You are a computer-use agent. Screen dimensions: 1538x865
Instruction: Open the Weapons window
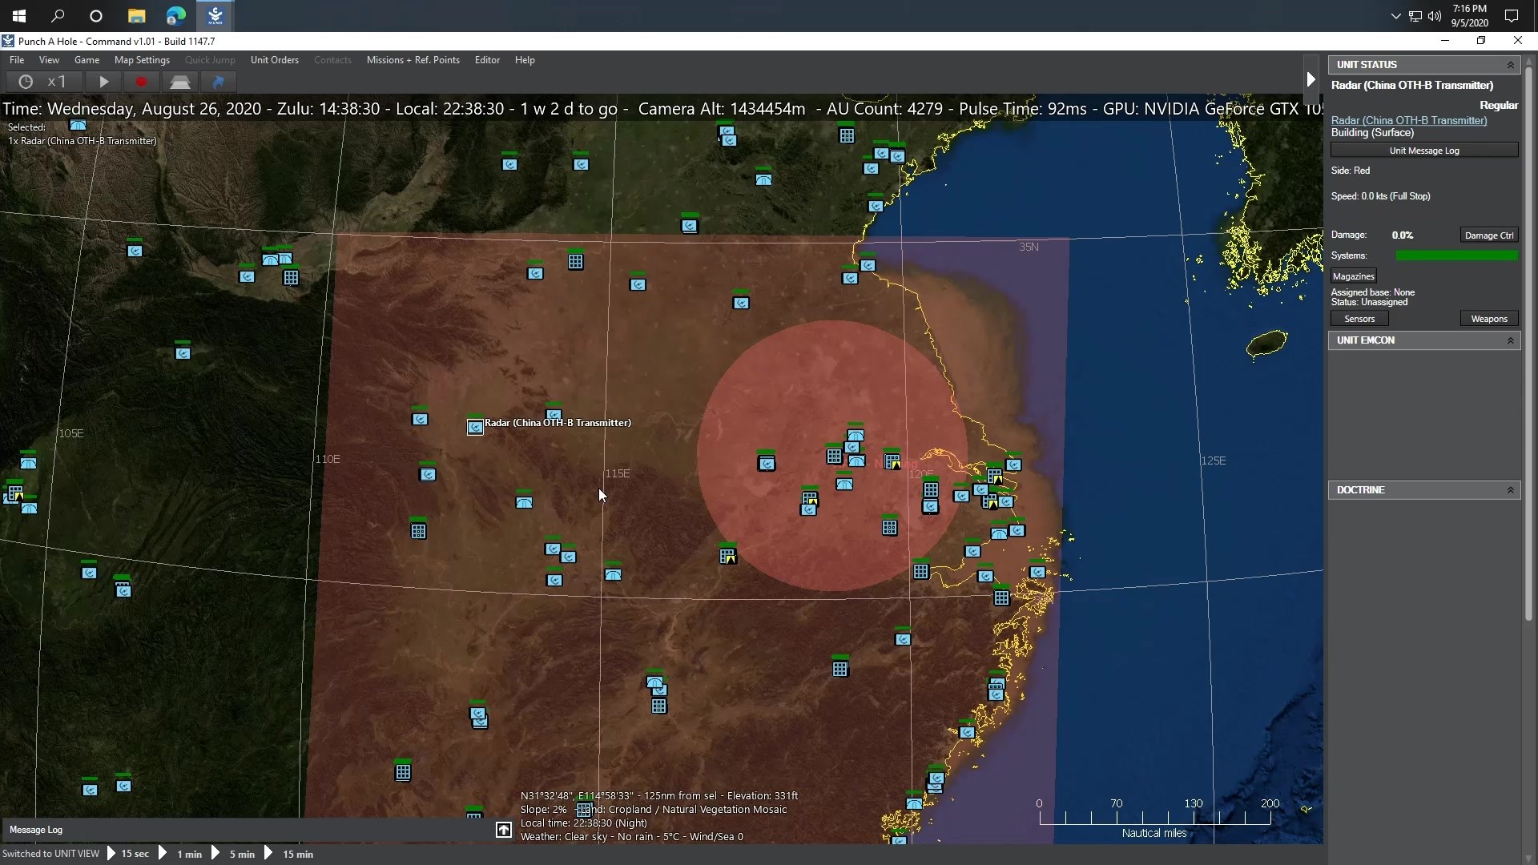pyautogui.click(x=1489, y=319)
